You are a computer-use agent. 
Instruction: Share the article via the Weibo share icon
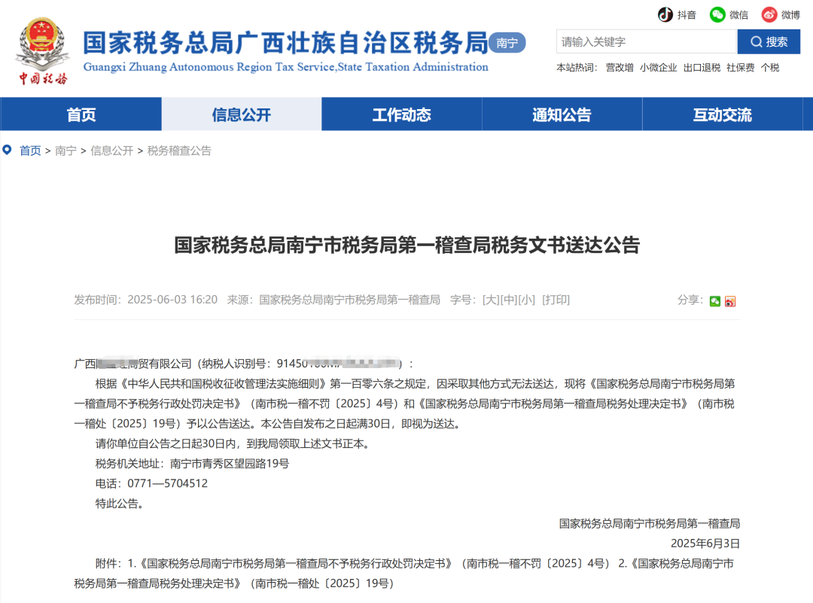(x=729, y=301)
